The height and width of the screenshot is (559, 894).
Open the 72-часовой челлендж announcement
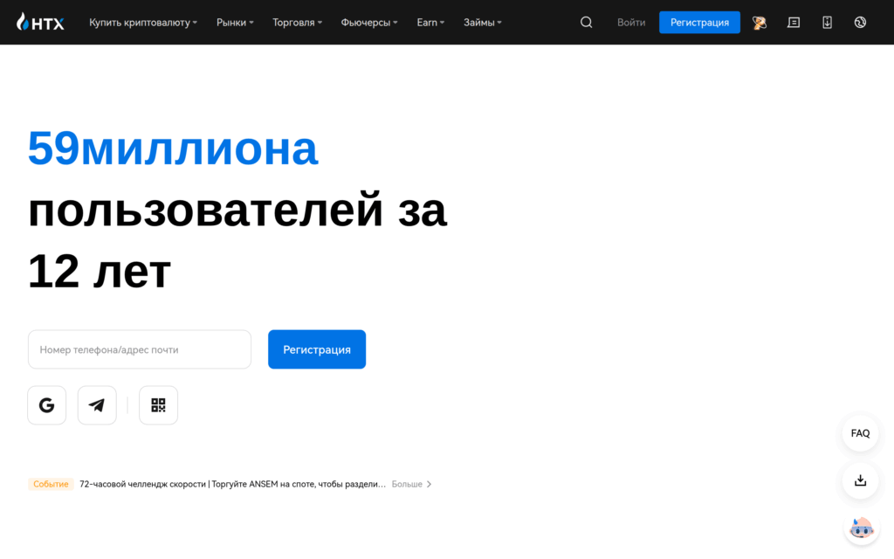coord(232,484)
